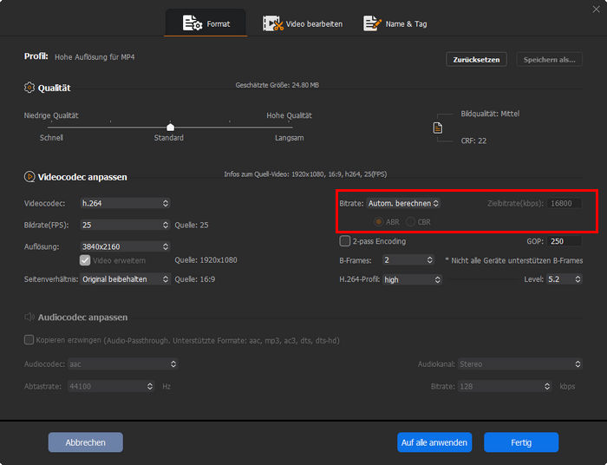607x465 pixels.
Task: Click the Quelle: 25 text
Action: tap(192, 225)
